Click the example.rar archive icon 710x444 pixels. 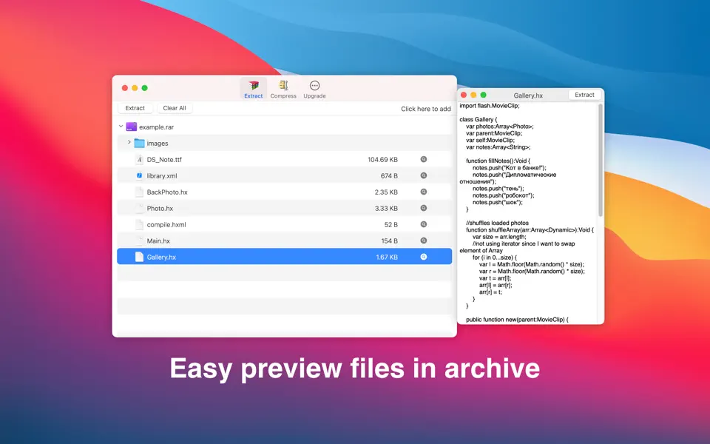(x=132, y=127)
